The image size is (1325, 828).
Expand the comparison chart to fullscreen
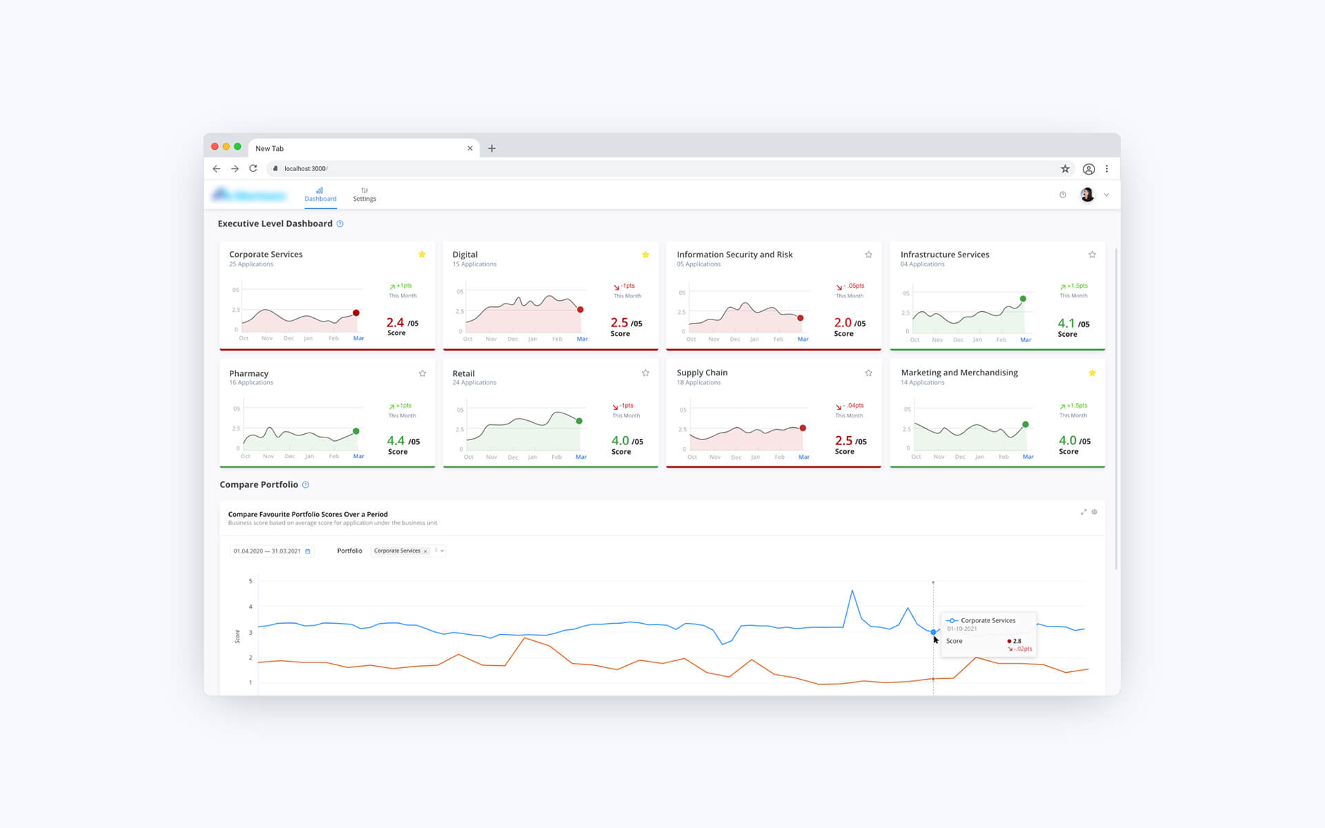point(1083,512)
